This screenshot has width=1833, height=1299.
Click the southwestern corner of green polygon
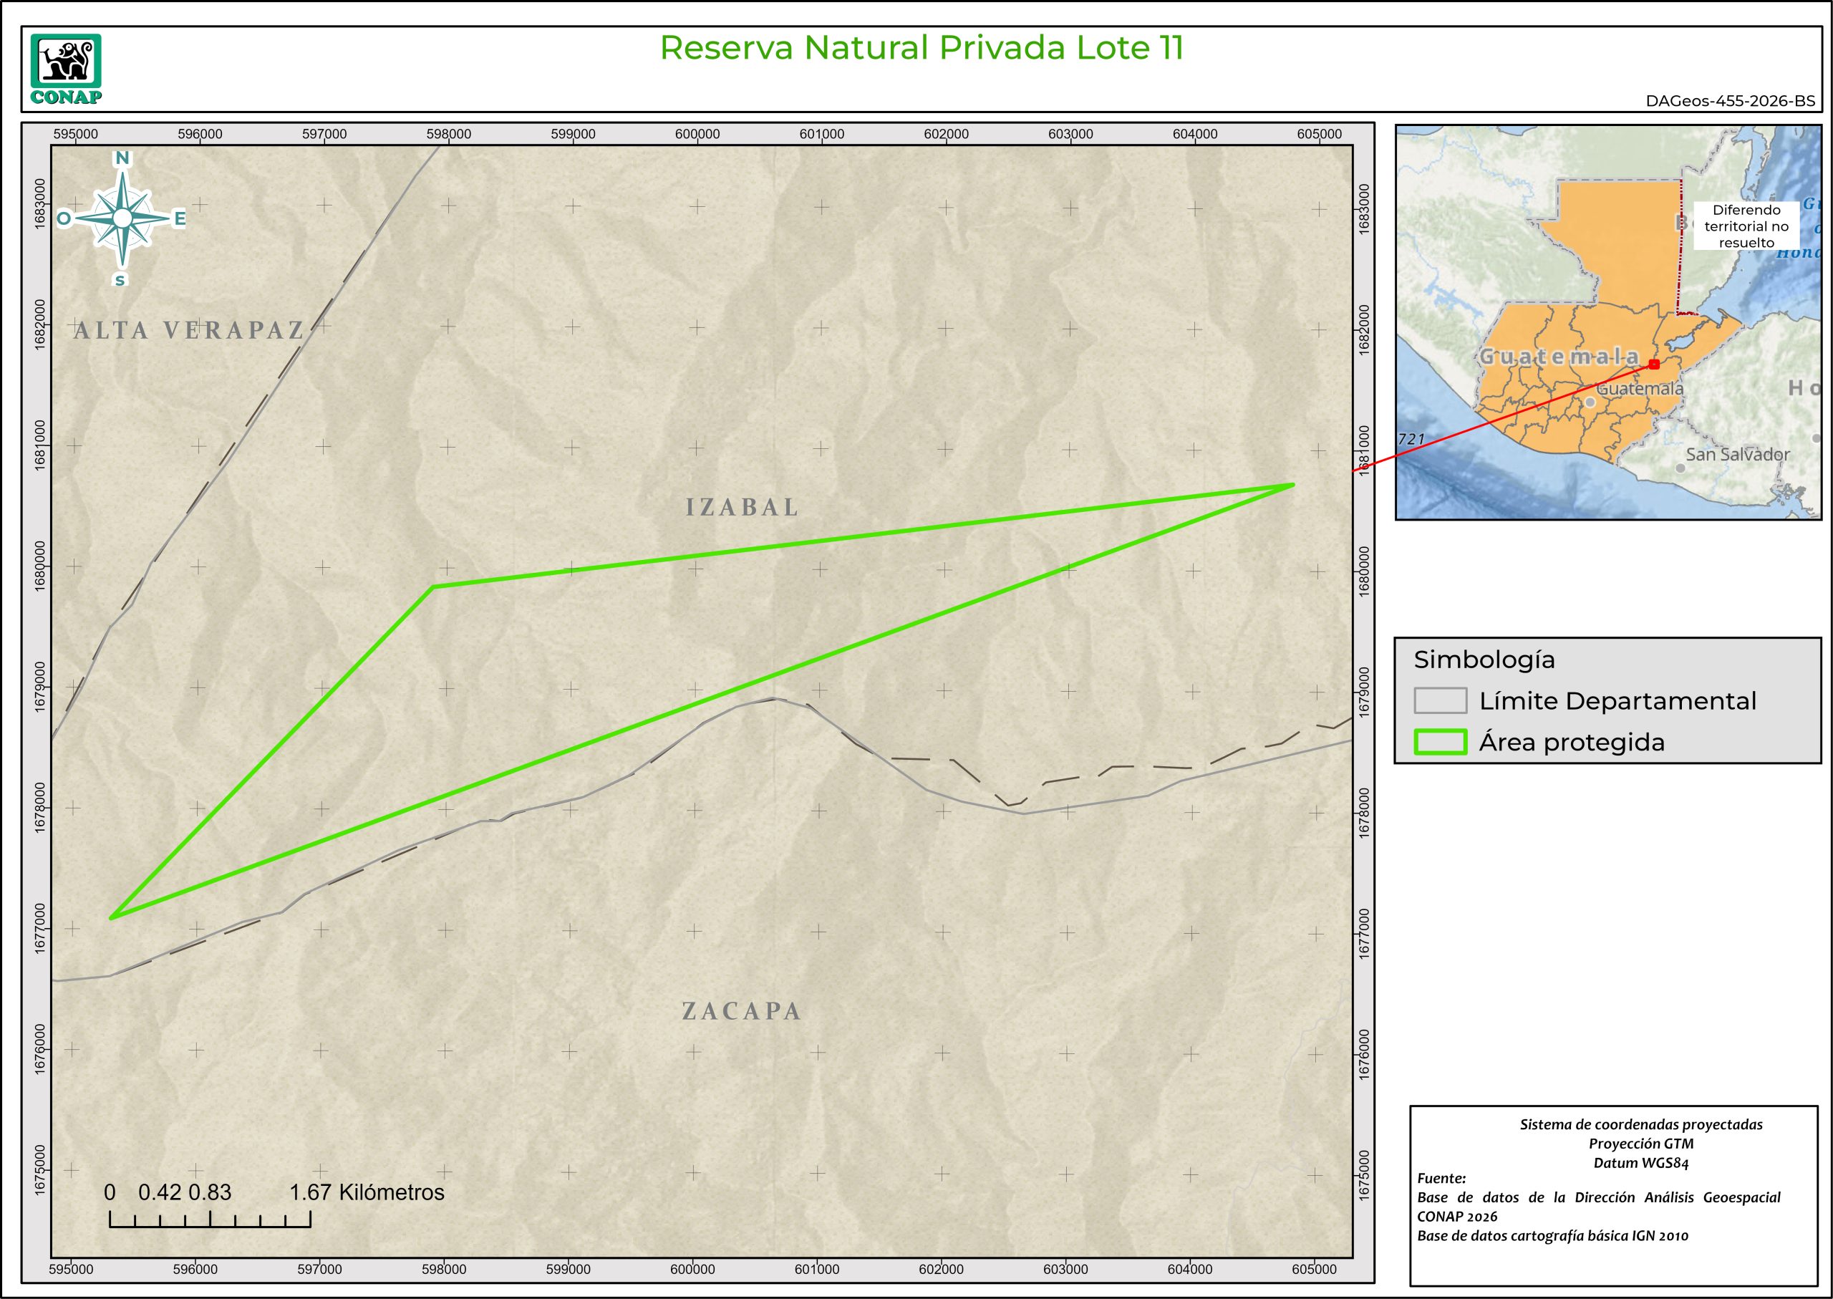(x=112, y=917)
